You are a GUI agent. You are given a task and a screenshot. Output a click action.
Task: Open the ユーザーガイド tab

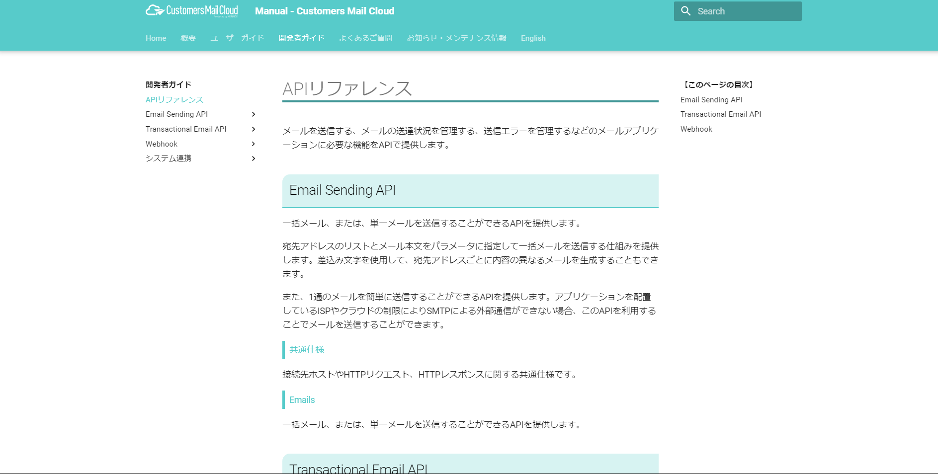237,38
